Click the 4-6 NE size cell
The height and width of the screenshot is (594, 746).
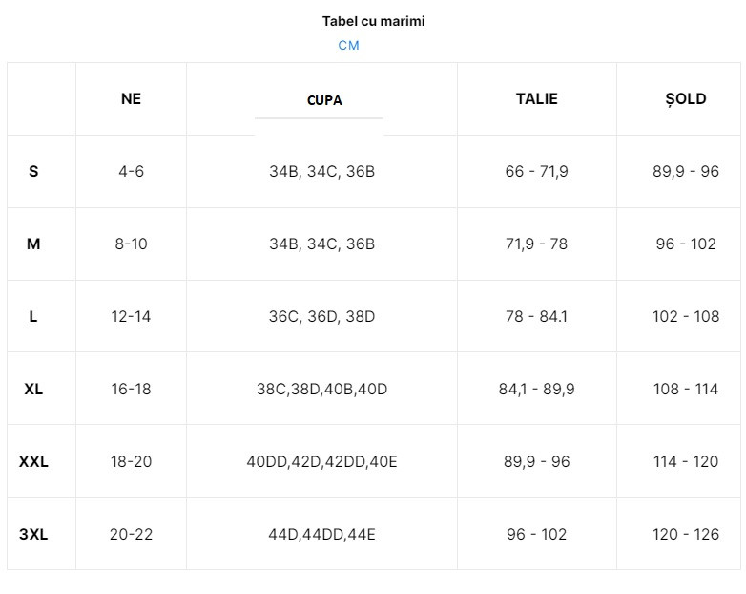tap(131, 171)
